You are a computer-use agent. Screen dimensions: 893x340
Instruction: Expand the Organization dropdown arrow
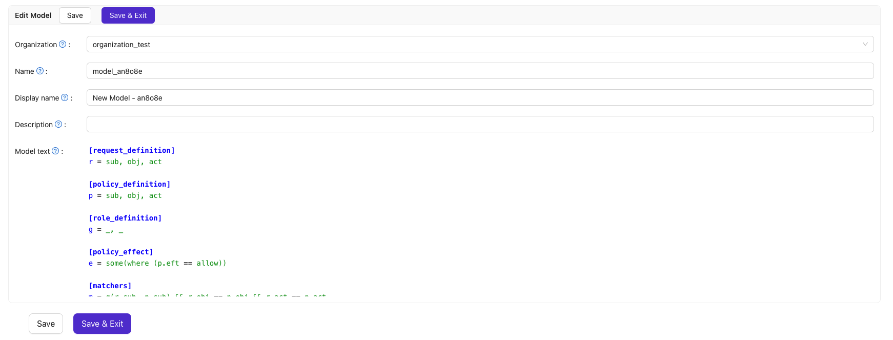pyautogui.click(x=865, y=44)
